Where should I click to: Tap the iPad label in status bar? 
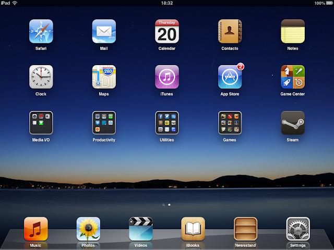coord(5,3)
